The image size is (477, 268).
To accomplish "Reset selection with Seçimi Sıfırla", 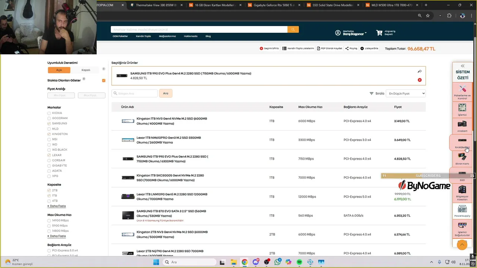I will 269,48.
